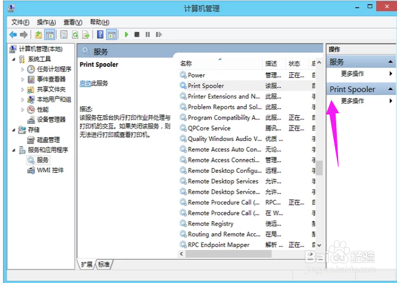The height and width of the screenshot is (283, 397).
Task: Click the 任务计划程序 clock icon
Action: point(31,69)
